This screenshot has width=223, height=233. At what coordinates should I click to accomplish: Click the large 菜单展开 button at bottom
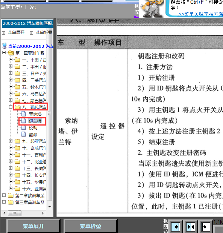click(33, 226)
